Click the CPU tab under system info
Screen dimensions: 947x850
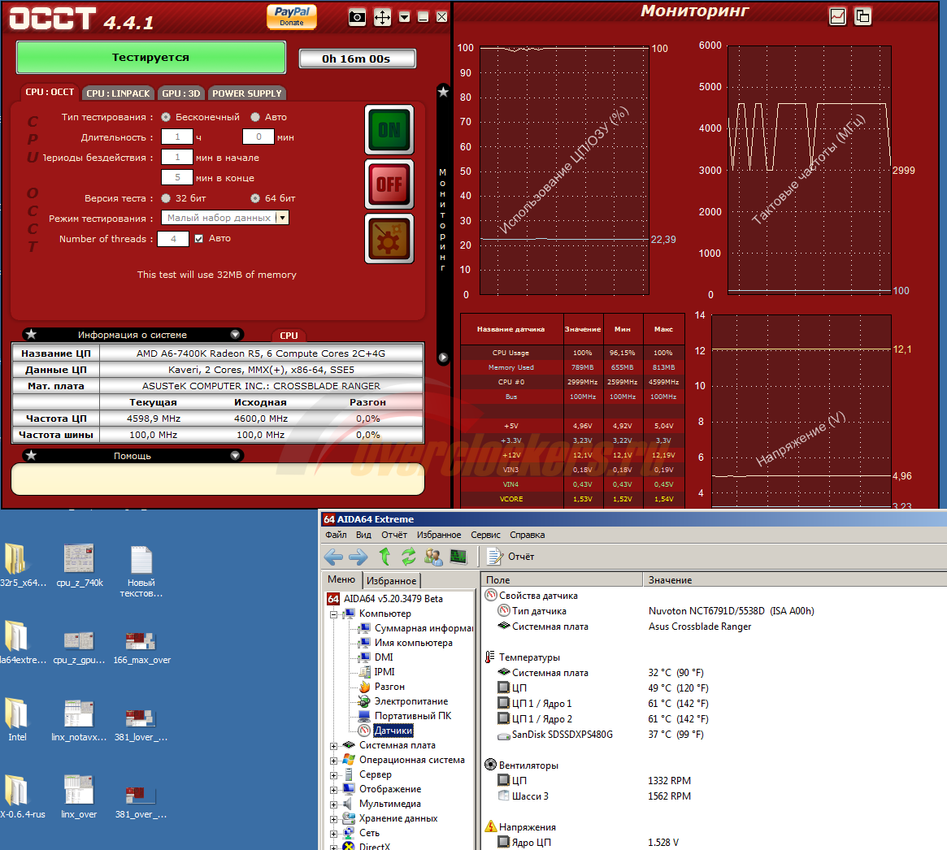point(289,336)
